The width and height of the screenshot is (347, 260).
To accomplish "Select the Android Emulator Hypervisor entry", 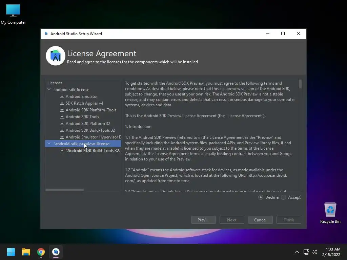I will (93, 137).
